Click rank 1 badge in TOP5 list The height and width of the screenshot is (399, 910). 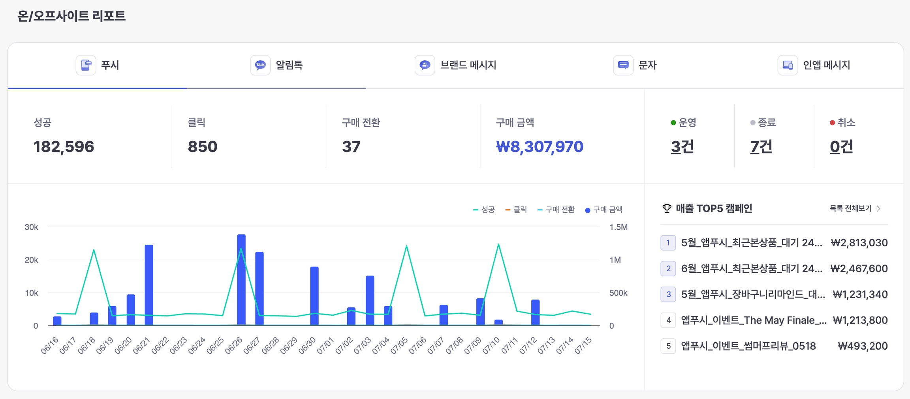pos(668,243)
